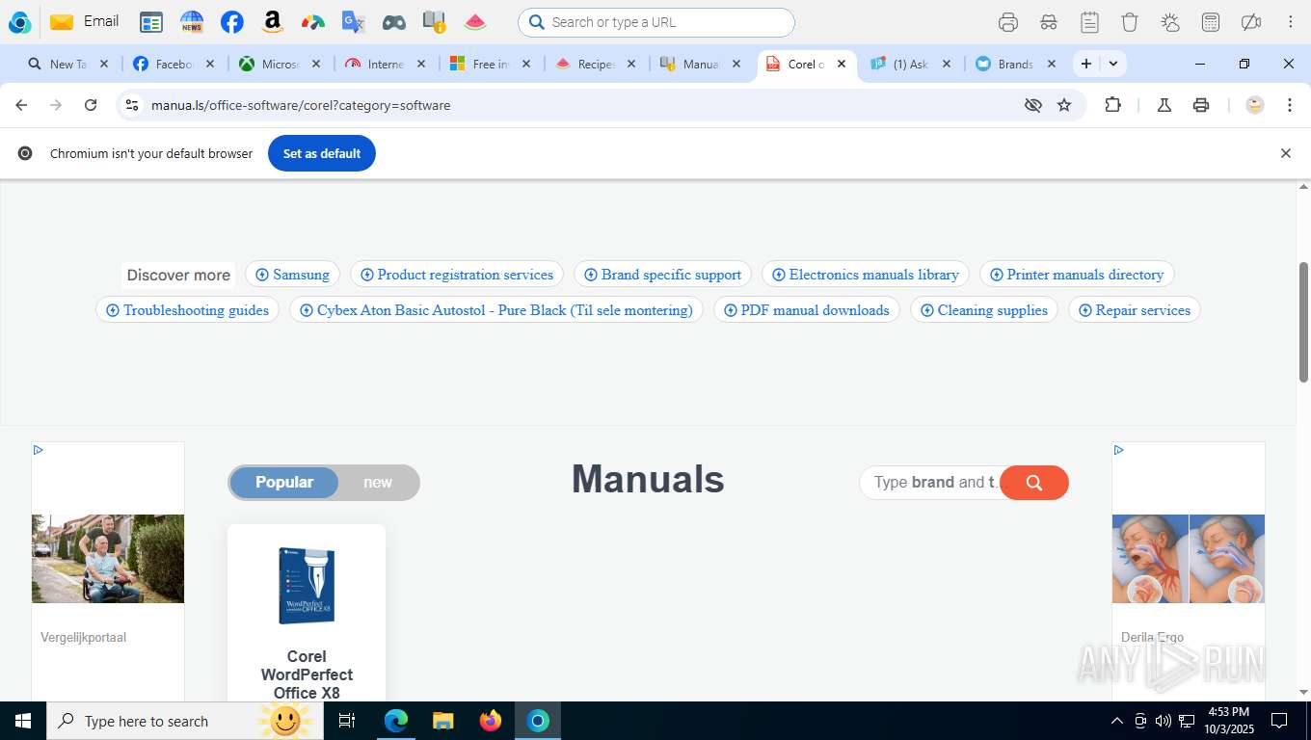Go back to the previous page
The image size is (1311, 740).
coord(21,105)
